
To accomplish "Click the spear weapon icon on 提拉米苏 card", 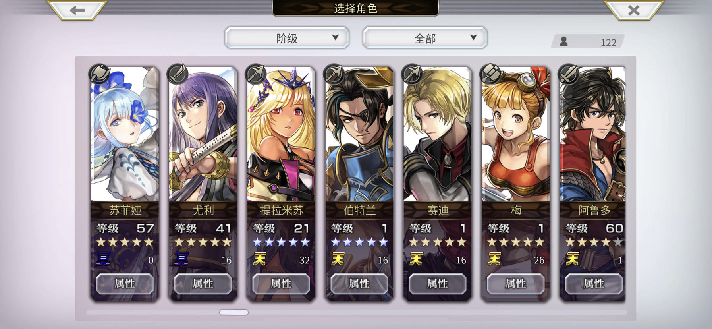I will tap(256, 74).
